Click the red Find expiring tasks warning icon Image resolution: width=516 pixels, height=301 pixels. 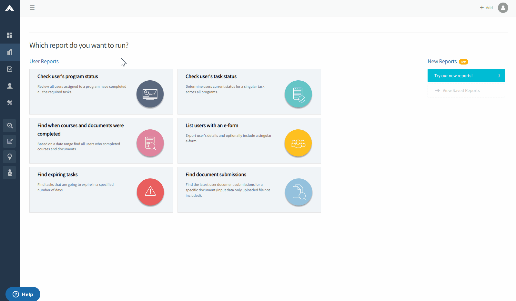pos(150,192)
